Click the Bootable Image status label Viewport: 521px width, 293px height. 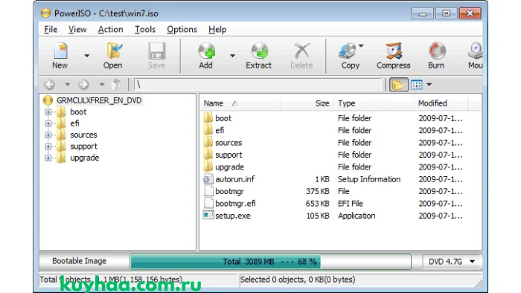(x=79, y=261)
